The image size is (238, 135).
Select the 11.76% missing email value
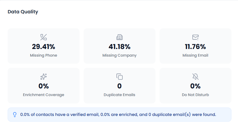(x=195, y=47)
